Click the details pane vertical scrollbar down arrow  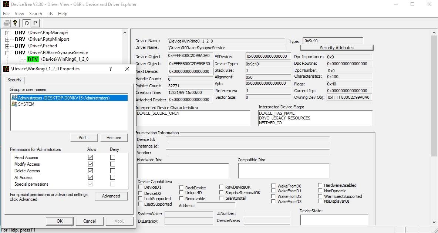(434, 222)
